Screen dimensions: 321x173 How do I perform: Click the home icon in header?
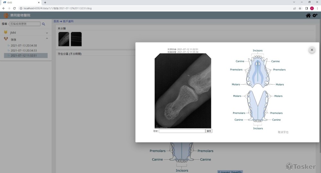308,15
